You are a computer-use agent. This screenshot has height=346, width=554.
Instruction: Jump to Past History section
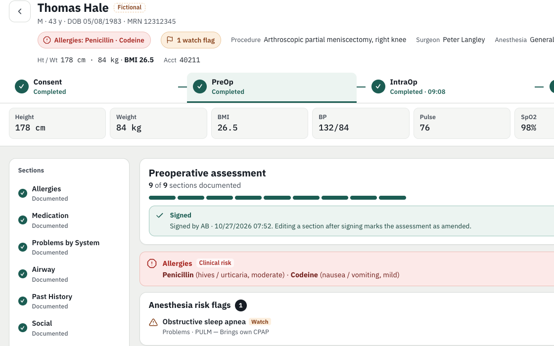pyautogui.click(x=69, y=301)
